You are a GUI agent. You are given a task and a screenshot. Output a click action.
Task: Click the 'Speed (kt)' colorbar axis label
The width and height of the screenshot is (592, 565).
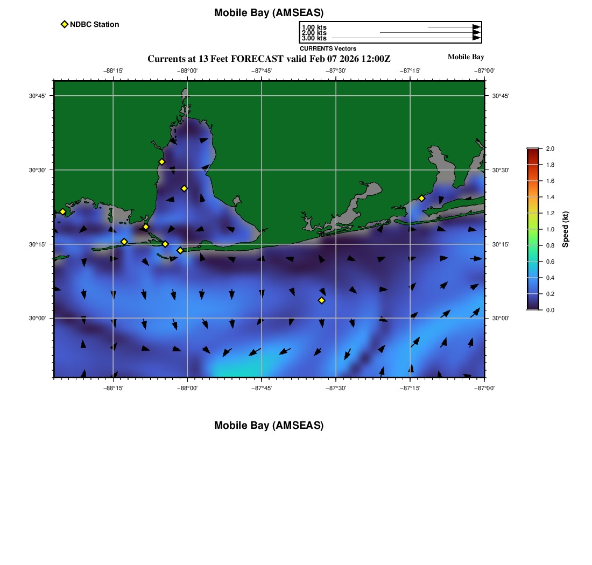click(x=565, y=229)
